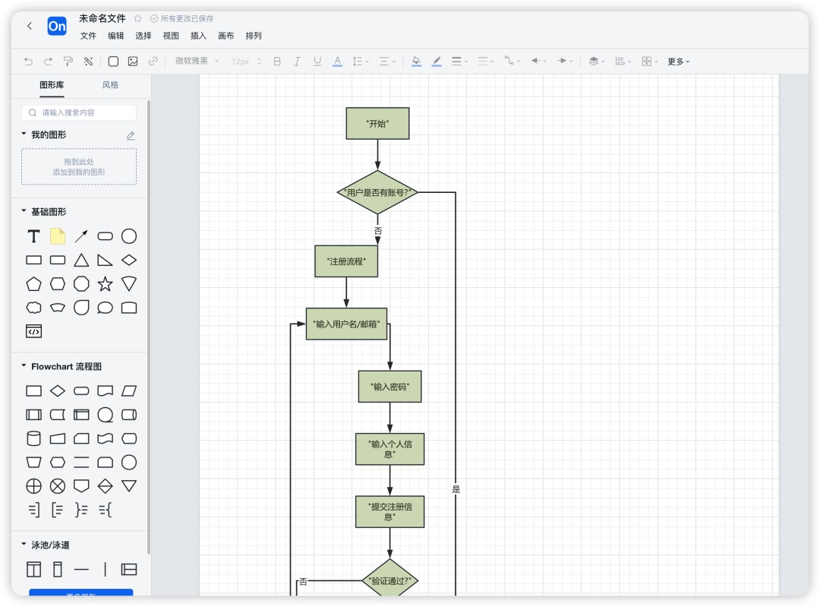Open the 微软雅黑 font dropdown
The height and width of the screenshot is (607, 820).
click(x=197, y=62)
